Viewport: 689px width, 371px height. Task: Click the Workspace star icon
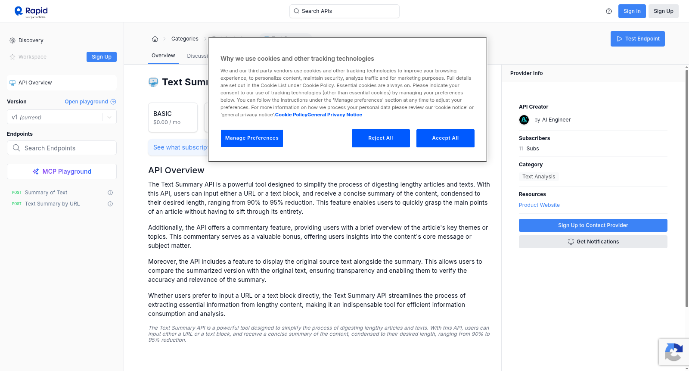[x=12, y=57]
